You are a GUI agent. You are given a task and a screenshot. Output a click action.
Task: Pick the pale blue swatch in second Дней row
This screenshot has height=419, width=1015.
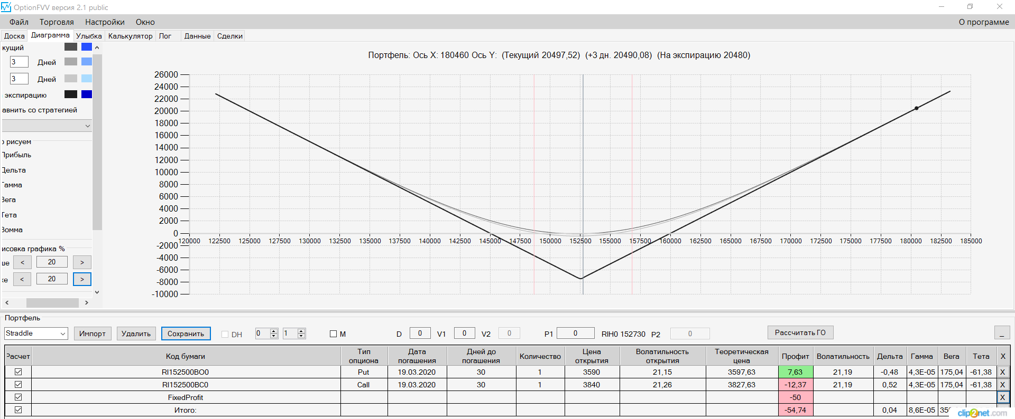click(87, 79)
